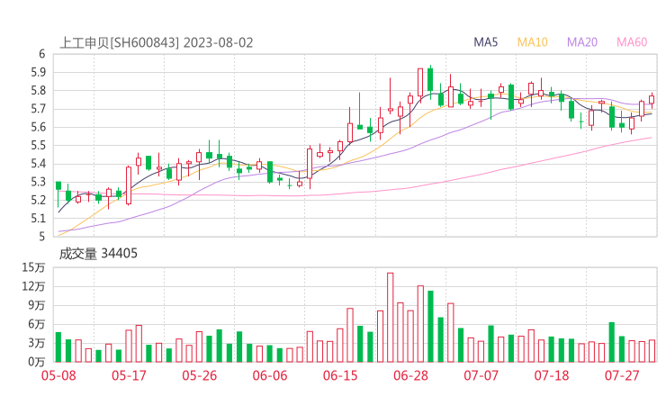
Task: Select the 07-27 date on the x-axis
Action: click(x=621, y=374)
